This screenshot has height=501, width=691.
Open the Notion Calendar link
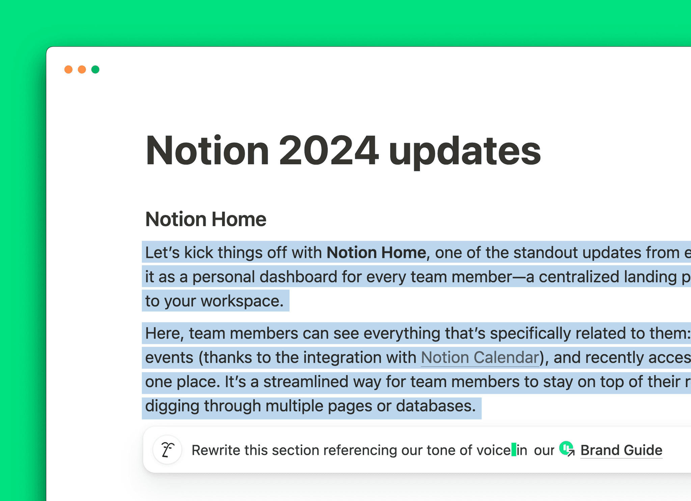[x=480, y=357]
